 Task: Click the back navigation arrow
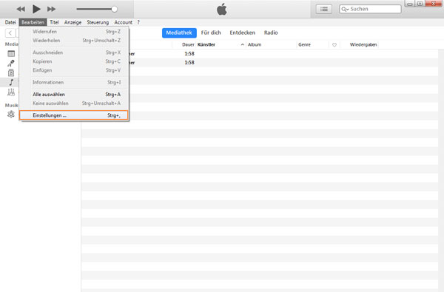coord(10,33)
